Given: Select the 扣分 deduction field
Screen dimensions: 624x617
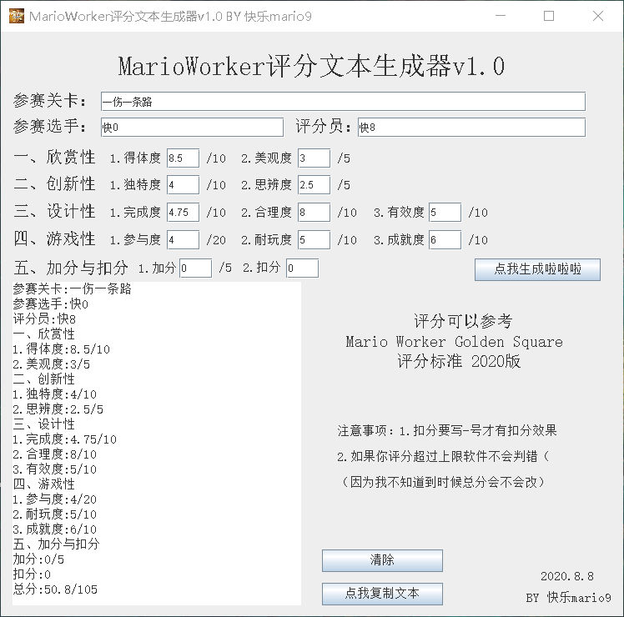Looking at the screenshot, I should (303, 268).
